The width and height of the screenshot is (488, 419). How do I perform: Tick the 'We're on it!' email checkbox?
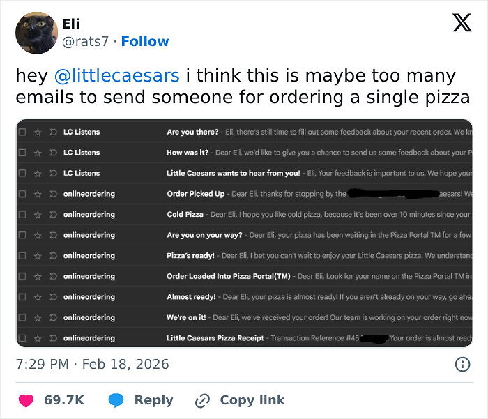pyautogui.click(x=22, y=318)
